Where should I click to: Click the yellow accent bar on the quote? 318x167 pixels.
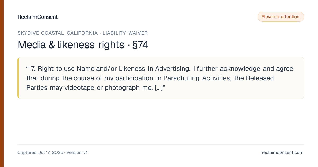pos(18,78)
